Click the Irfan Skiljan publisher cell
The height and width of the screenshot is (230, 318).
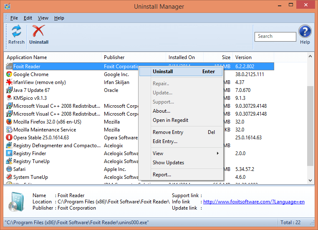[x=116, y=82]
